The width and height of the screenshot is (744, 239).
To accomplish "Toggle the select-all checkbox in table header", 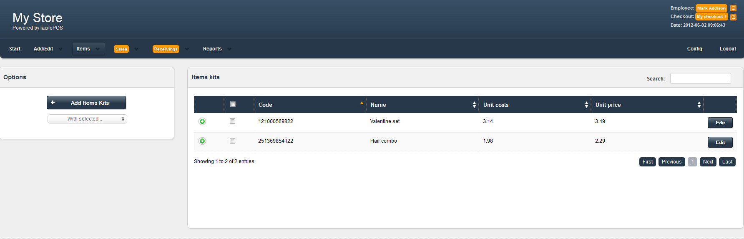I will 233,104.
